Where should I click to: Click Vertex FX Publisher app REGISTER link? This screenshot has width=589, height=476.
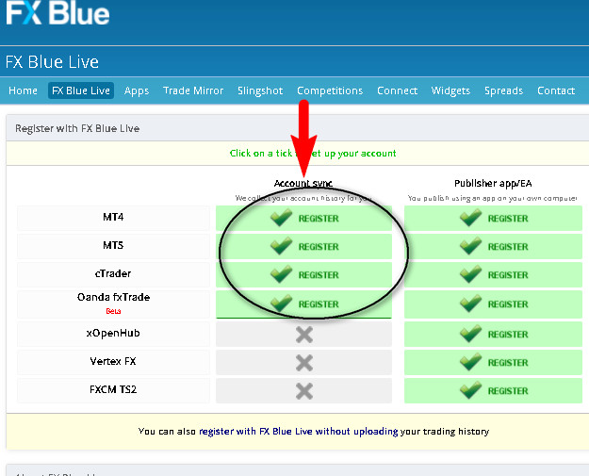point(508,363)
